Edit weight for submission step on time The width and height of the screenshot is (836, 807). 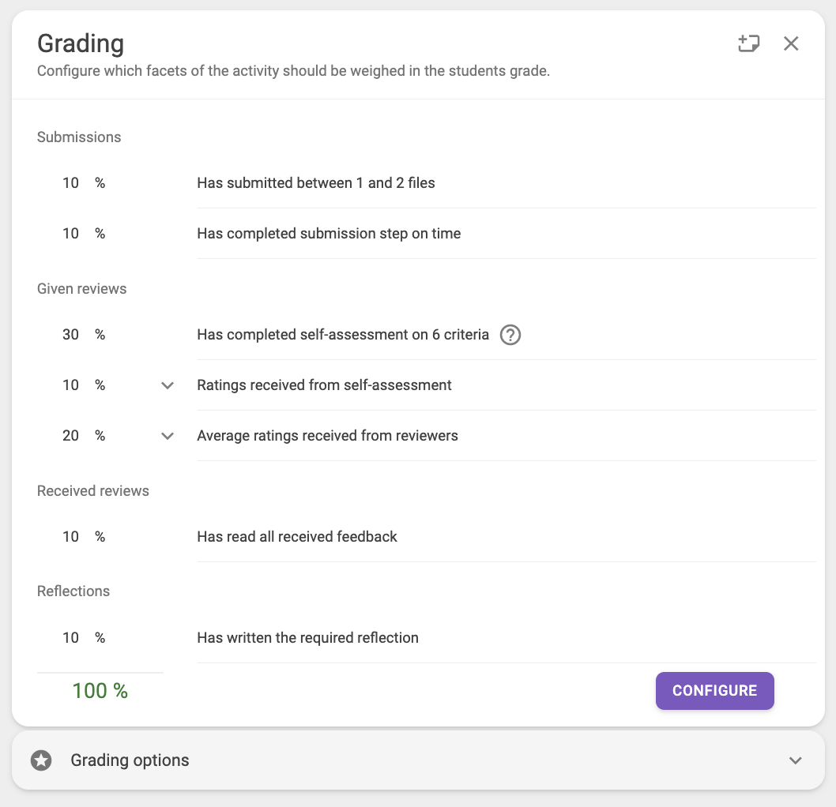click(x=71, y=234)
